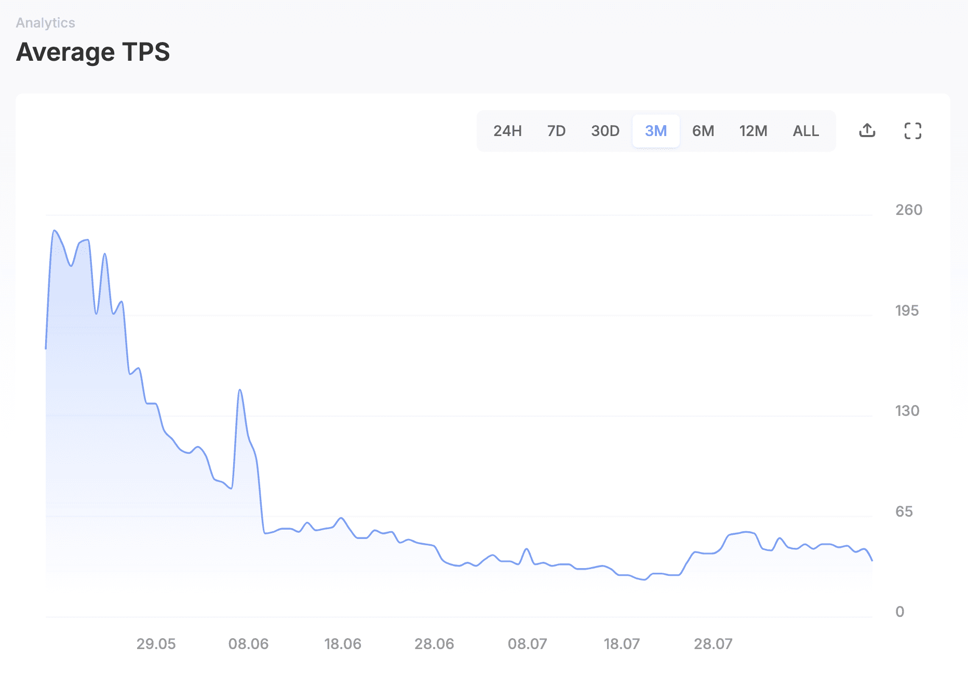This screenshot has height=674, width=968.
Task: Click the TPS spike peak near 08.06
Action: click(239, 390)
